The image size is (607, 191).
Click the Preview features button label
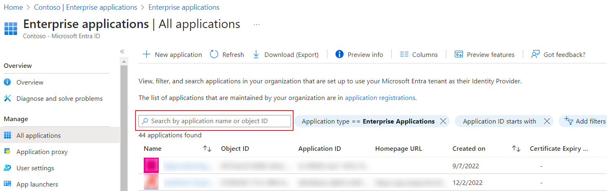[x=491, y=54]
